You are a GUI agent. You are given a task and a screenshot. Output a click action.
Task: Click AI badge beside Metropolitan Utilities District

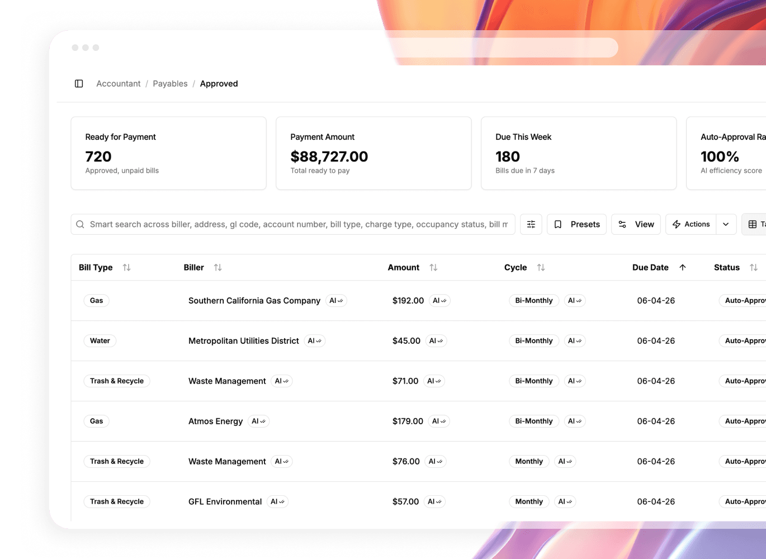pos(315,341)
